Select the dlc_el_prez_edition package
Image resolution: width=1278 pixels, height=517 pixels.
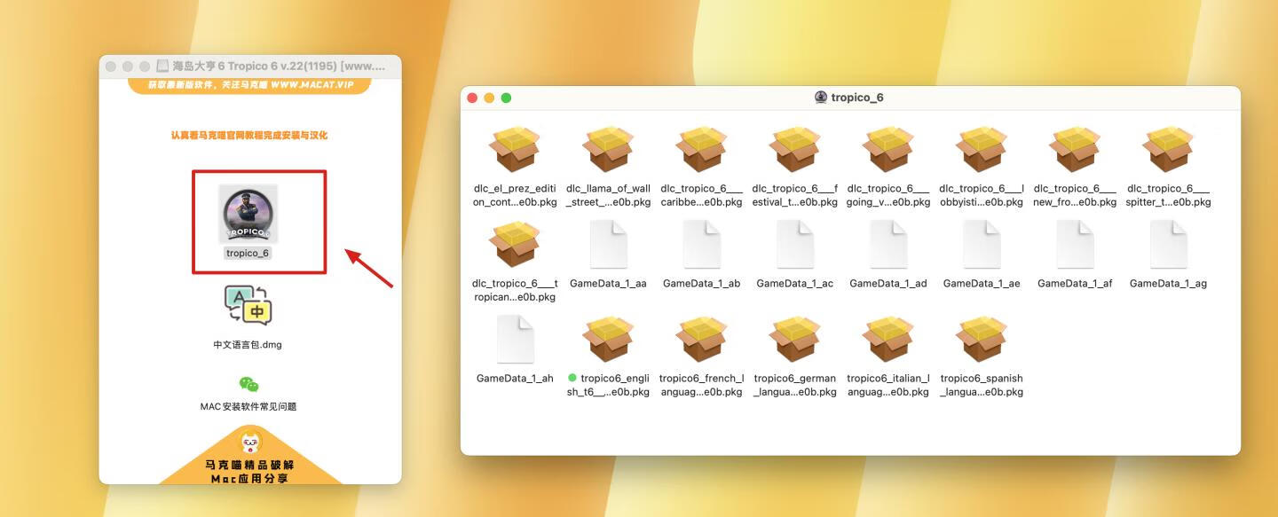click(x=515, y=149)
